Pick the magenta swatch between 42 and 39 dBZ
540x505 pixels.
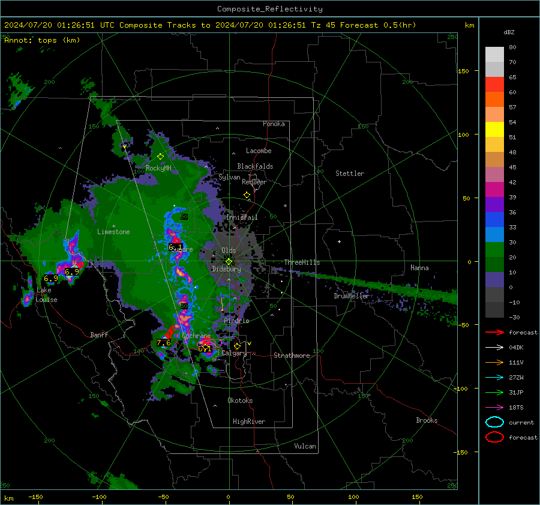click(494, 190)
